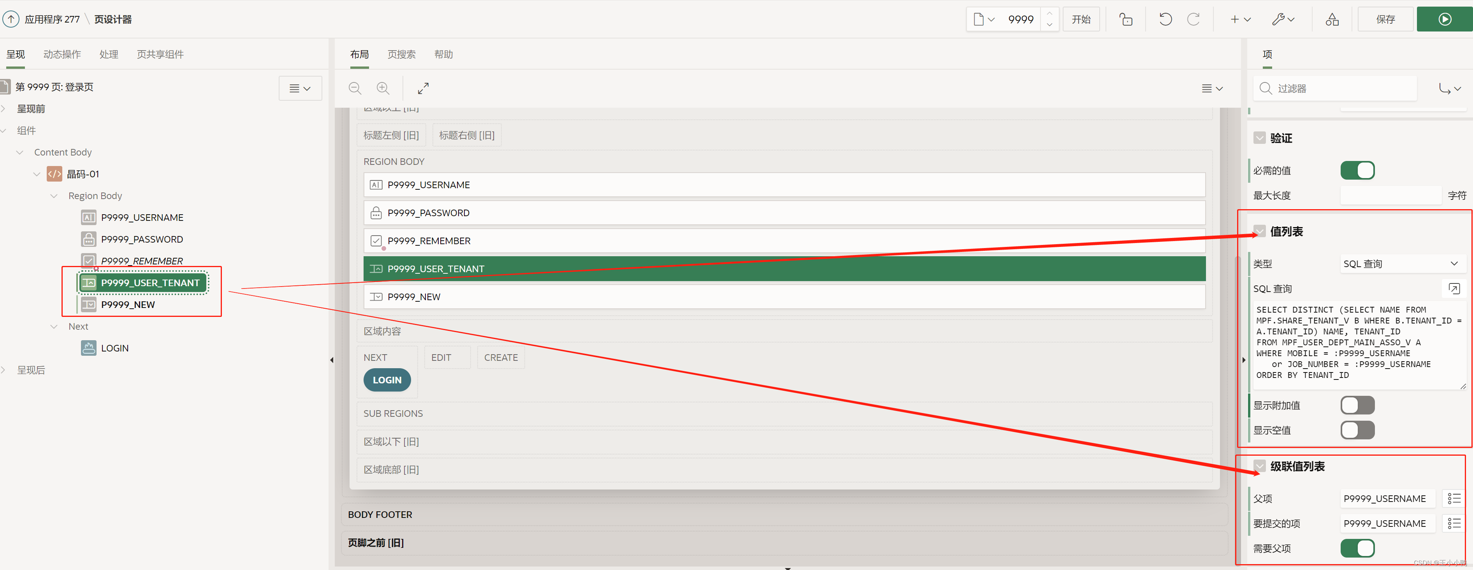
Task: Click the run page play button
Action: pos(1445,19)
